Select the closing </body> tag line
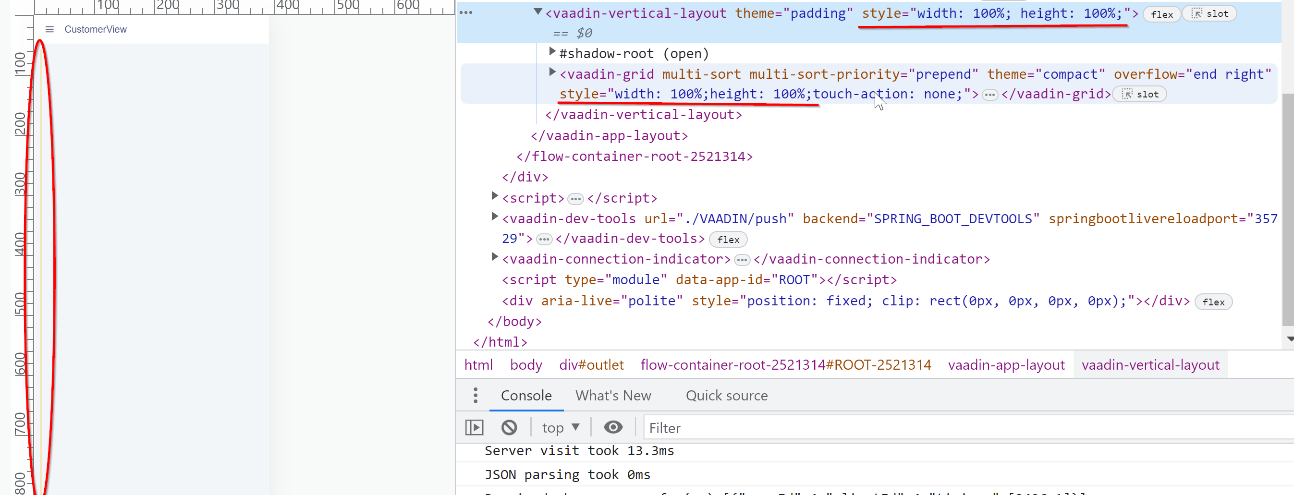Screen dimensions: 1294x495 tap(514, 321)
